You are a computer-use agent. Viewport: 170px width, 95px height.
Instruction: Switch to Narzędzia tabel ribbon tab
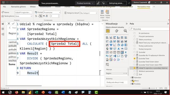point(126,7)
